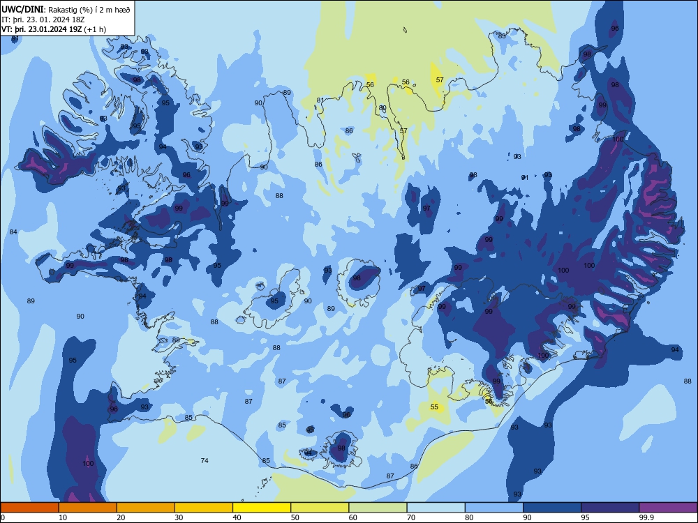Click the '83' humidity value on the map
Screen dimensions: 698x523
coord(502,36)
